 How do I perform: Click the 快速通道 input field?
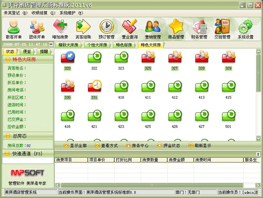pyautogui.click(x=26, y=160)
